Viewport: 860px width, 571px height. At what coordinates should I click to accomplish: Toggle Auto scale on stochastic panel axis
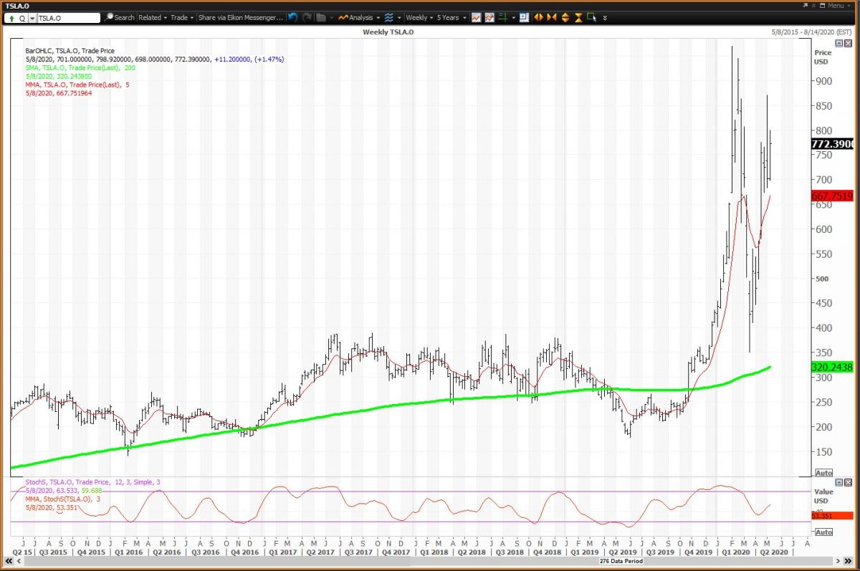click(x=823, y=532)
